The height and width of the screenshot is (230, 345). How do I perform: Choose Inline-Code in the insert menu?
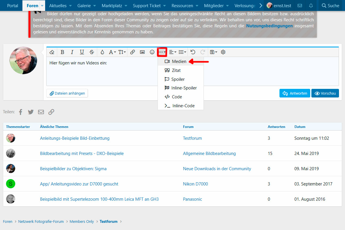[181, 106]
